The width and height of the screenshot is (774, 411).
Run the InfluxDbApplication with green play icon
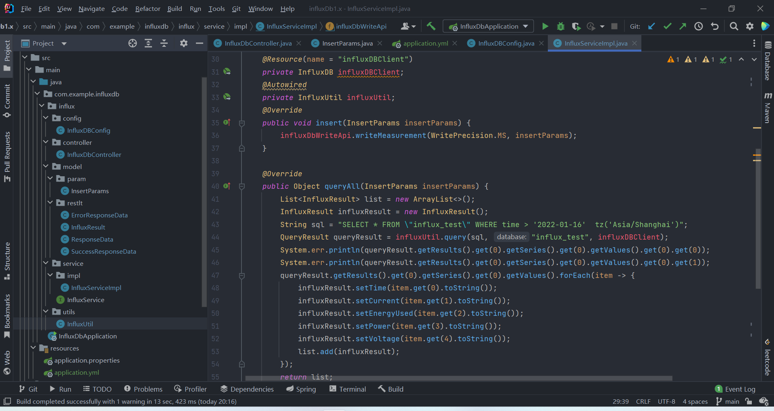pos(545,27)
